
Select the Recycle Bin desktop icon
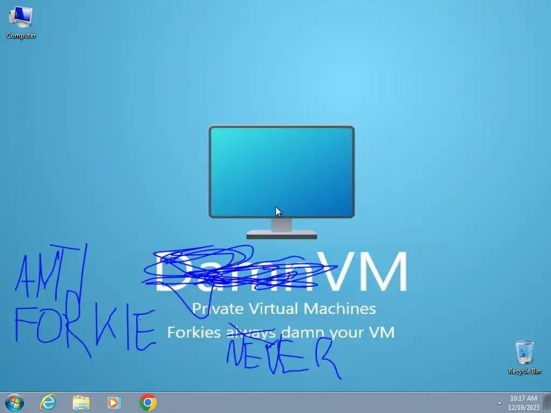point(524,357)
